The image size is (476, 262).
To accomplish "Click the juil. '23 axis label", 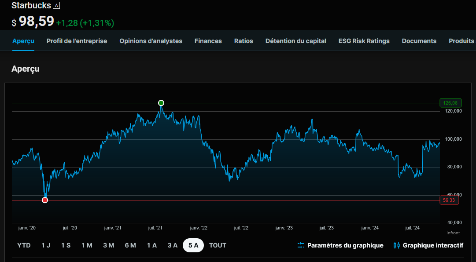I will pyautogui.click(x=327, y=228).
